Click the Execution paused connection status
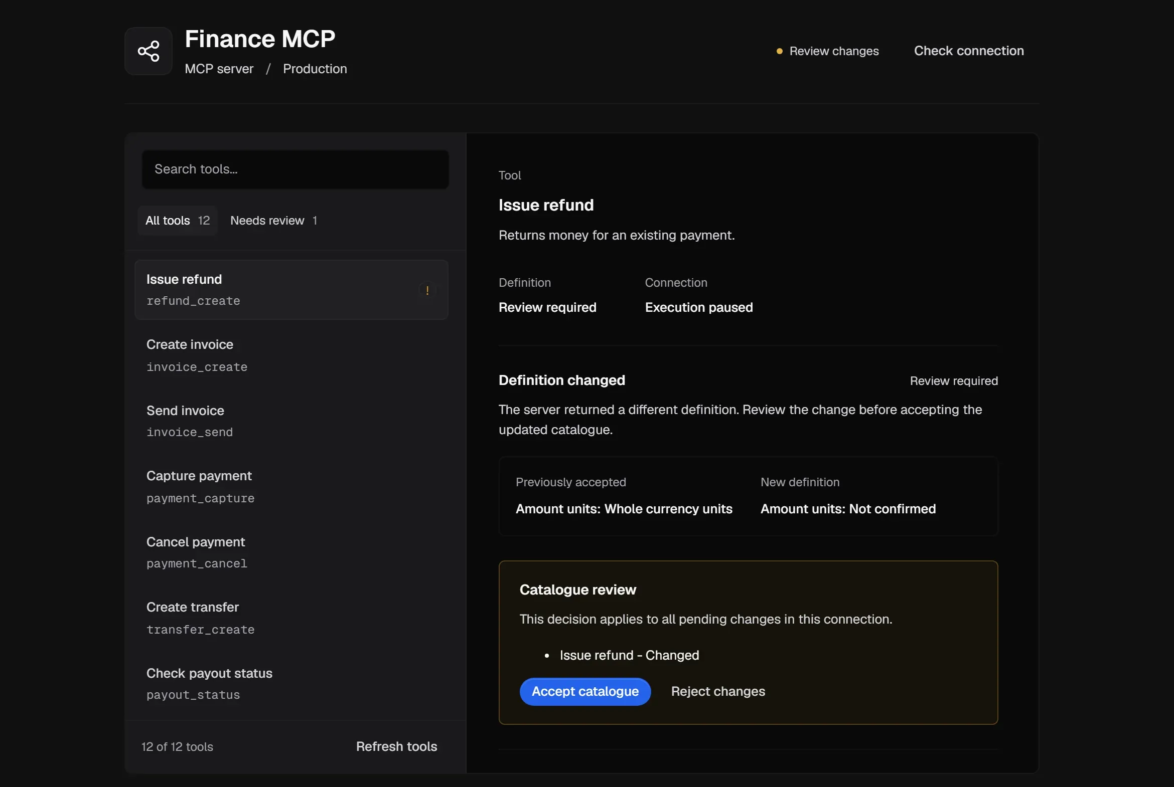 point(699,307)
